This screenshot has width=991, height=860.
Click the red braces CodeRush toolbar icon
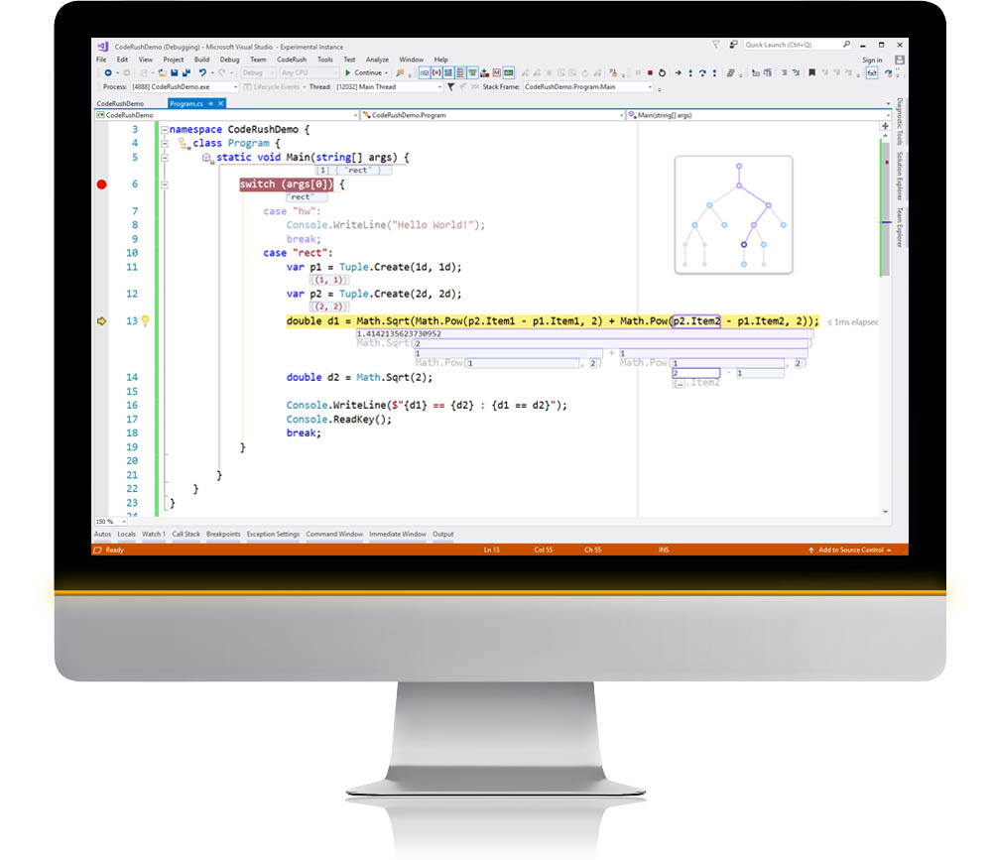click(x=436, y=73)
